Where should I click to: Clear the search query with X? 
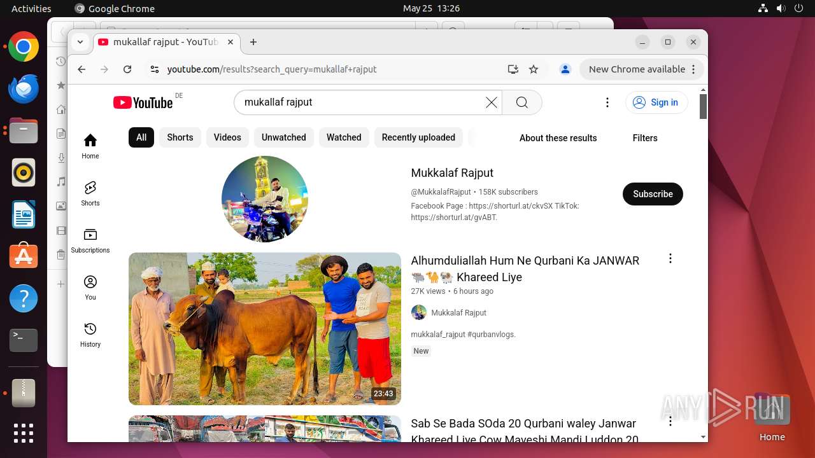(x=492, y=102)
